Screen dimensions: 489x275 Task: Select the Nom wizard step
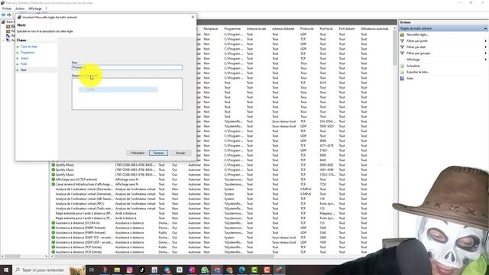[24, 70]
